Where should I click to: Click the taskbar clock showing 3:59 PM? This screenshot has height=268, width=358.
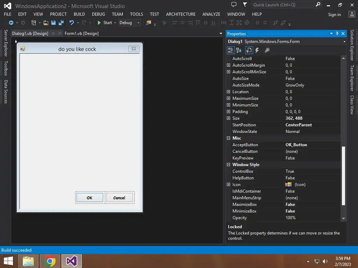[343, 259]
